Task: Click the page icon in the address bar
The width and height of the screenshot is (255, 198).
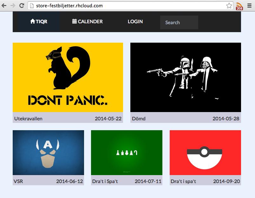Action: pos(32,6)
